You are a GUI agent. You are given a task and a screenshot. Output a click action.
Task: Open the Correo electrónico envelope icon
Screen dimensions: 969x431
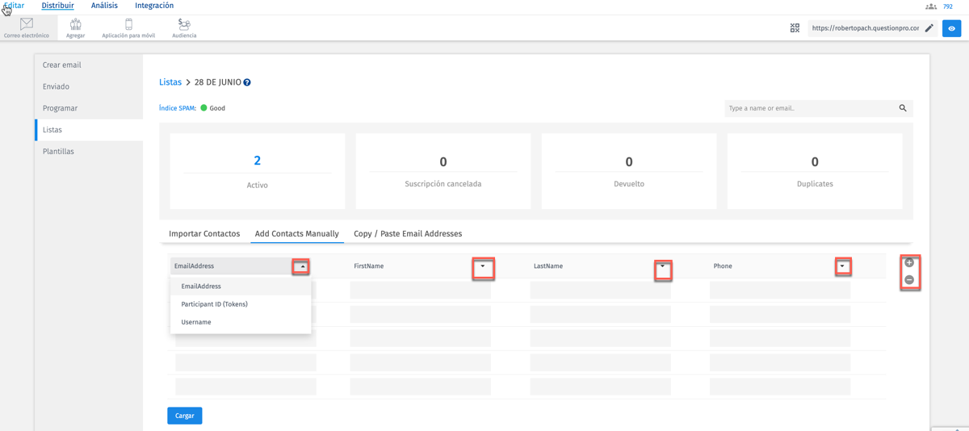(27, 24)
